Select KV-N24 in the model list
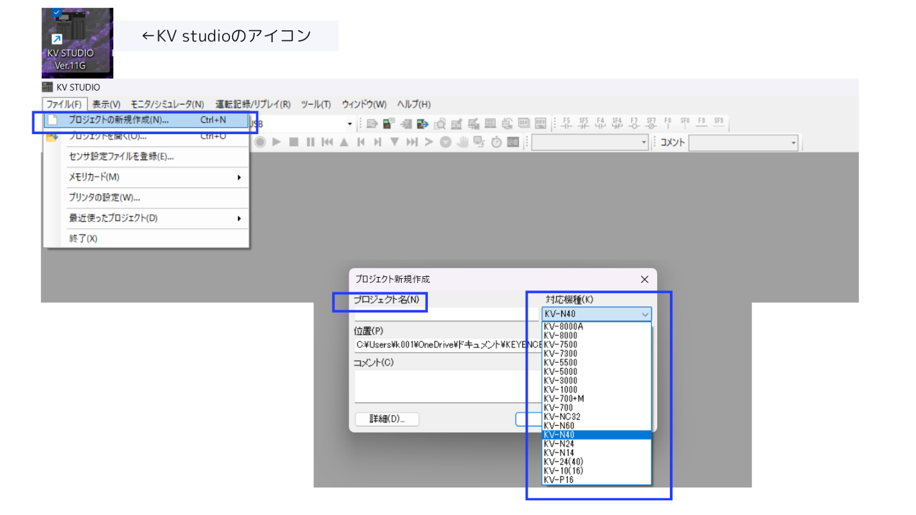916x515 pixels. (596, 444)
